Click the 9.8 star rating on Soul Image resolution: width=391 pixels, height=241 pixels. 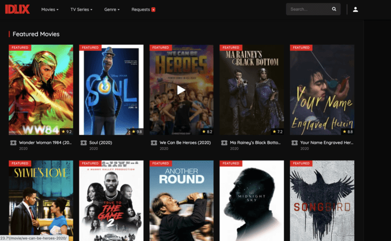click(137, 131)
